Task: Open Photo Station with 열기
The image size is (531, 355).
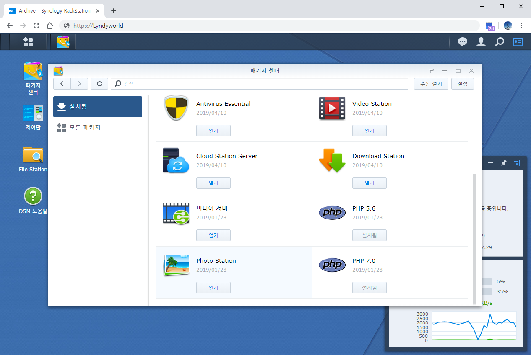Action: pyautogui.click(x=213, y=288)
